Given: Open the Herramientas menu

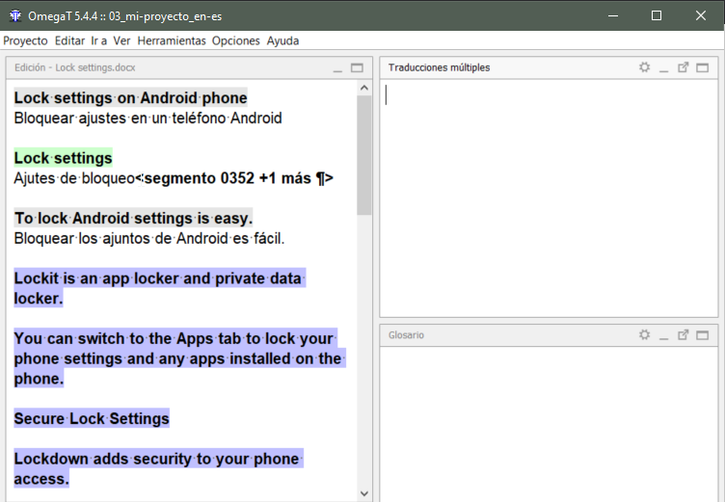Looking at the screenshot, I should [x=172, y=40].
